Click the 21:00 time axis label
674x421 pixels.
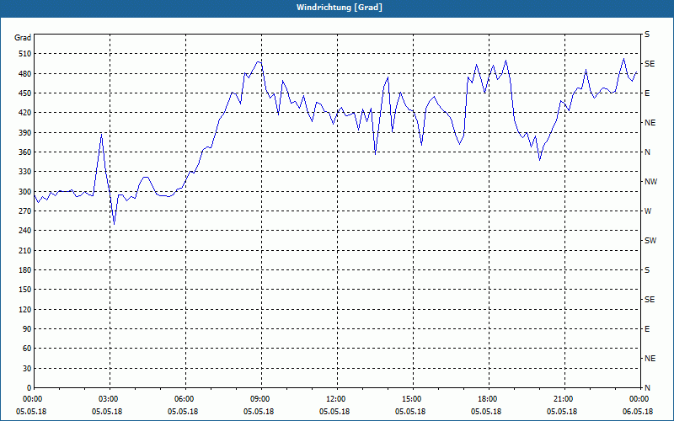564,398
